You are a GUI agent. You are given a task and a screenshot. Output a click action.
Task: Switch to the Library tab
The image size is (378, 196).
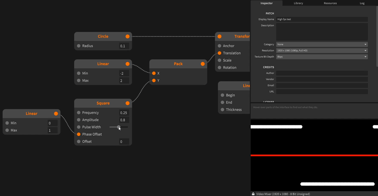pyautogui.click(x=299, y=3)
